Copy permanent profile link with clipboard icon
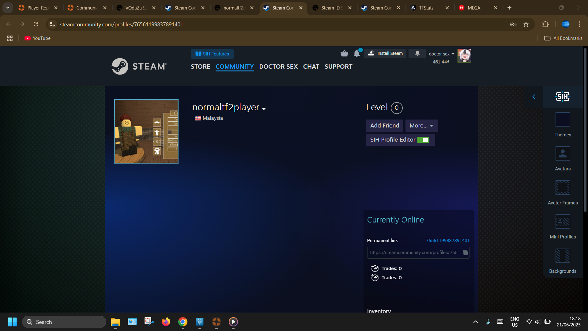The height and width of the screenshot is (331, 588). point(465,253)
